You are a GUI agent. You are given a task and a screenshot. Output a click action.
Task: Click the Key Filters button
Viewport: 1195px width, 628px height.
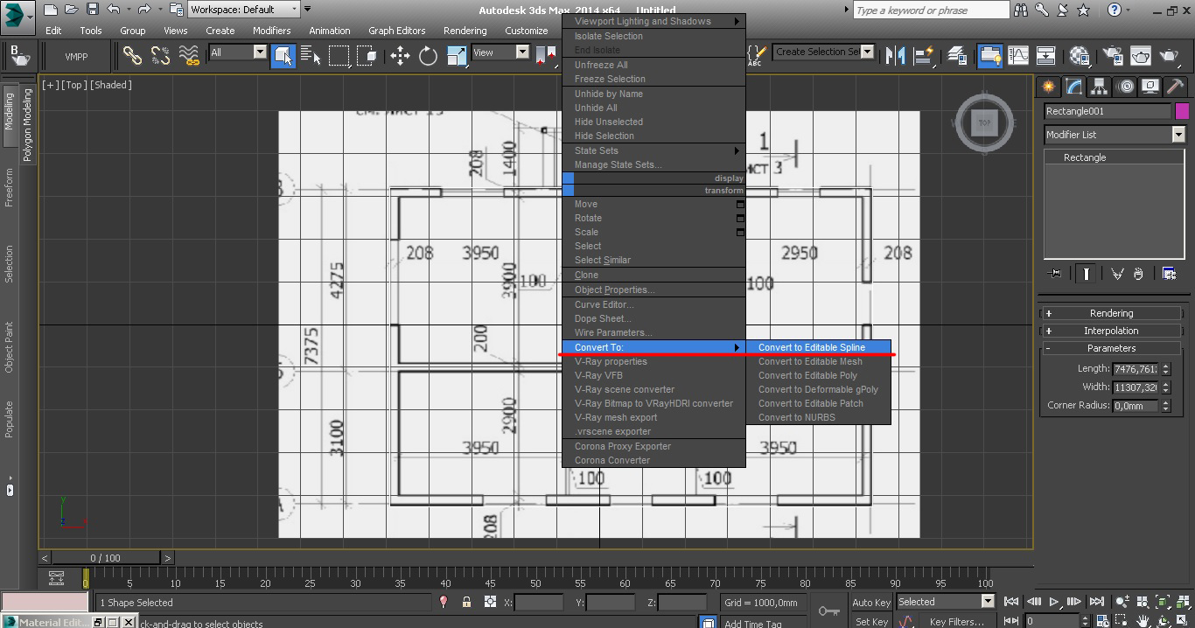click(956, 621)
